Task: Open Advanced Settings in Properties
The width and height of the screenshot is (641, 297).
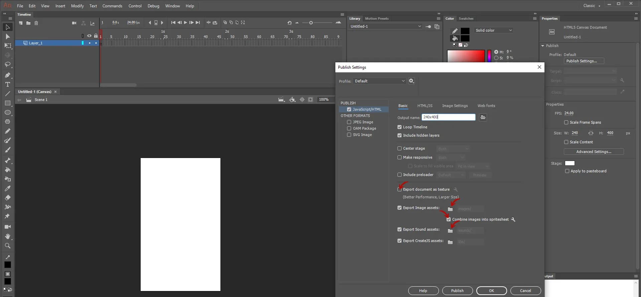Action: [594, 152]
